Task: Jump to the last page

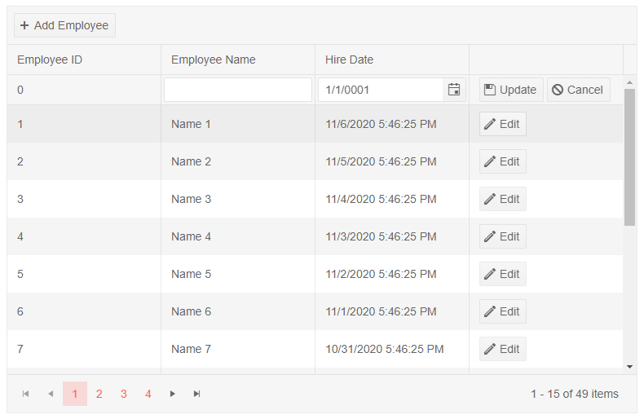Action: 197,394
